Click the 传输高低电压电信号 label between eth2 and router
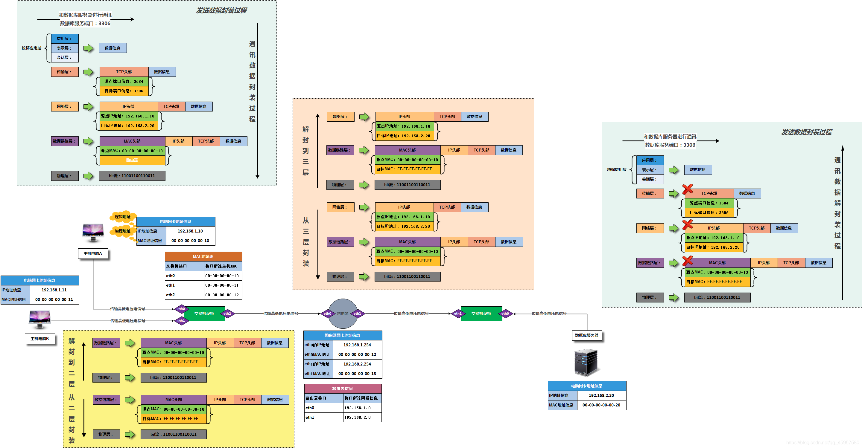This screenshot has height=448, width=862. pyautogui.click(x=280, y=314)
